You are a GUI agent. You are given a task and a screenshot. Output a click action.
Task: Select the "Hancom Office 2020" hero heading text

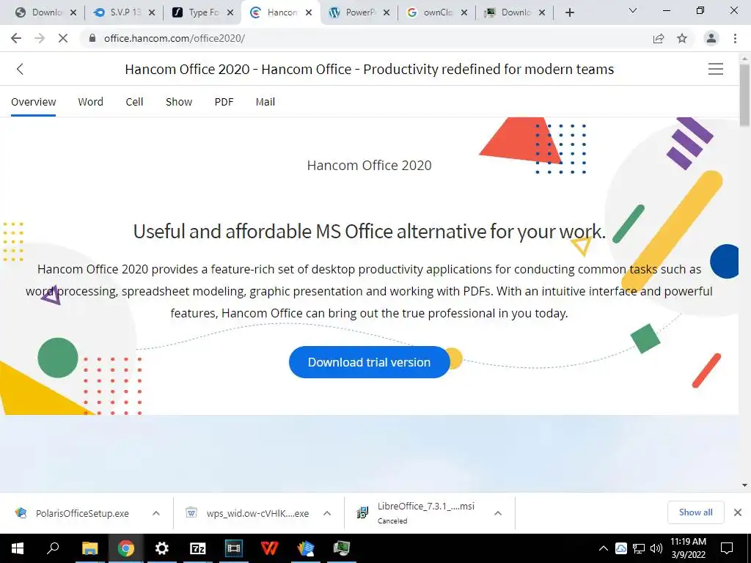(x=370, y=165)
